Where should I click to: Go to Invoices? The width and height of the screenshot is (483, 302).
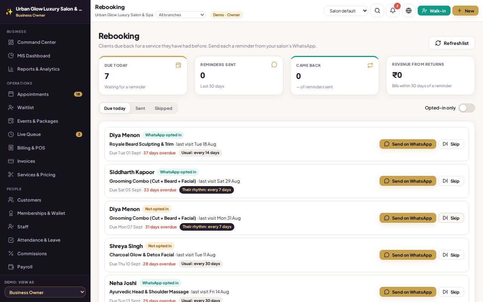pos(45,161)
